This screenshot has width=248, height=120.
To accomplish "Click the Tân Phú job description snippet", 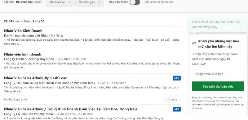I will pyautogui.click(x=84, y=118).
